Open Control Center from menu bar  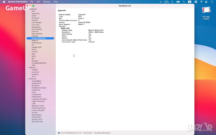(x=207, y=2)
